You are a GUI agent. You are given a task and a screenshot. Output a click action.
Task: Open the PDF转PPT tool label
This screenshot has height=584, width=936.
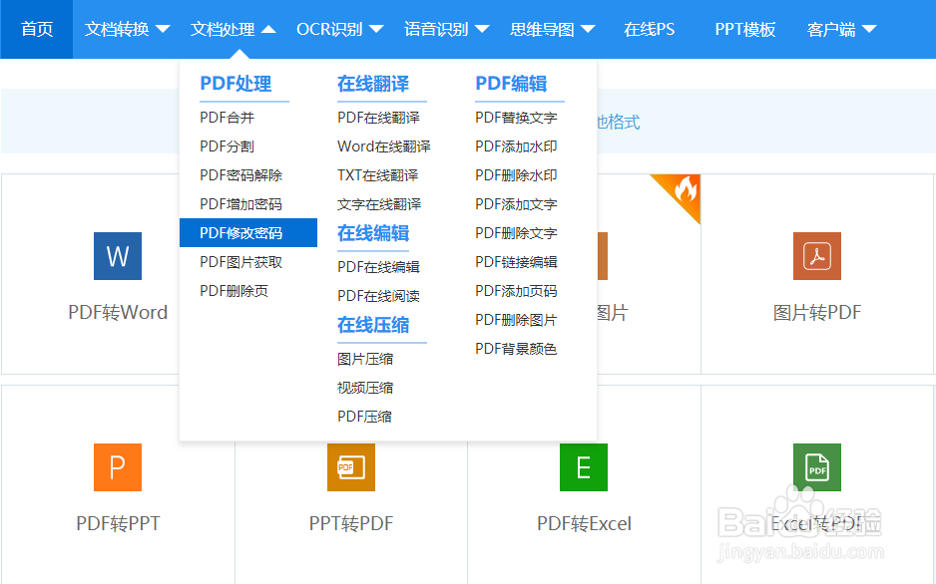point(118,523)
